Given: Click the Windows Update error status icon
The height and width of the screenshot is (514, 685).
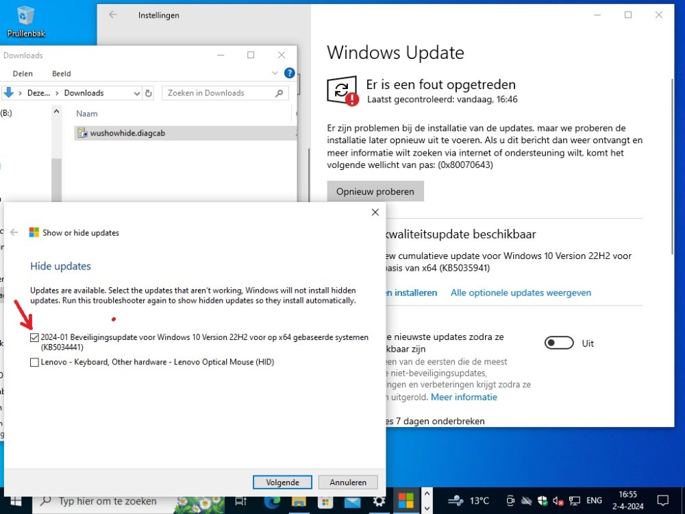Looking at the screenshot, I should 342,92.
